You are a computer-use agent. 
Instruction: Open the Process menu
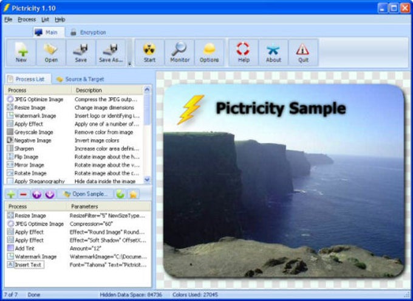point(27,19)
